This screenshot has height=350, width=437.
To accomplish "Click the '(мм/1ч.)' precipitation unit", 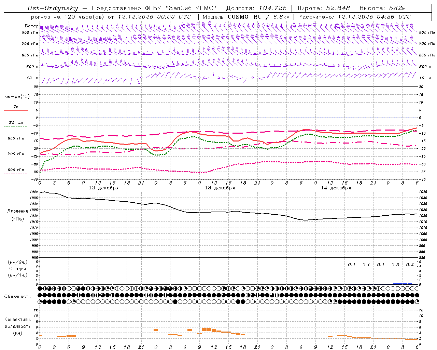I will (x=17, y=275).
